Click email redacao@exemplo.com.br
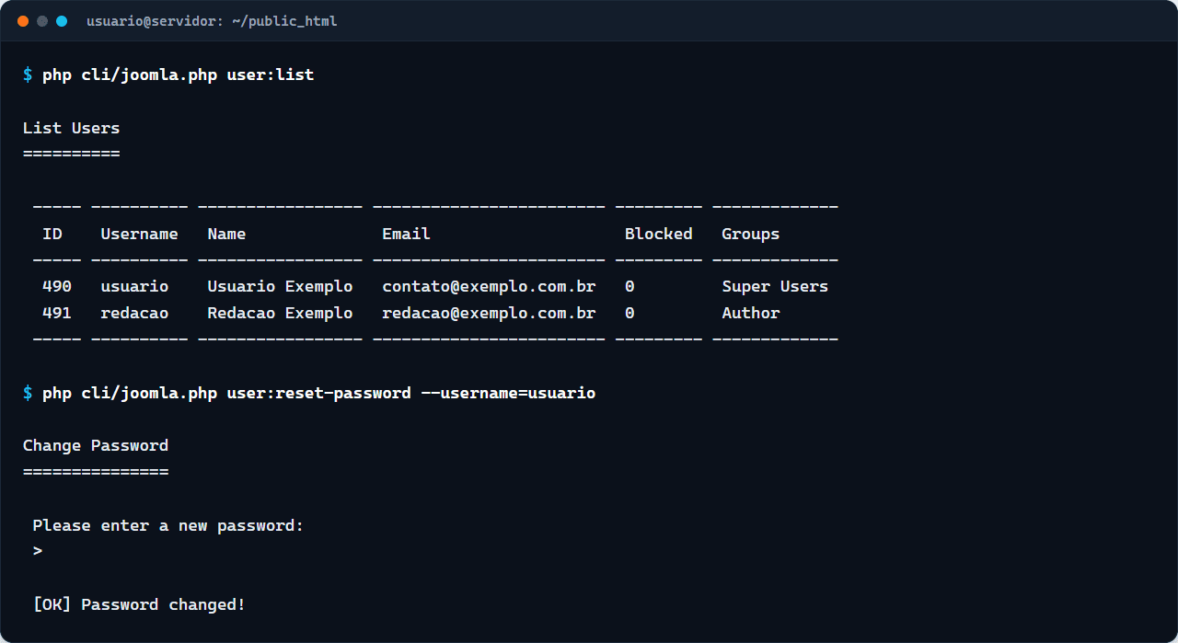 click(x=489, y=313)
